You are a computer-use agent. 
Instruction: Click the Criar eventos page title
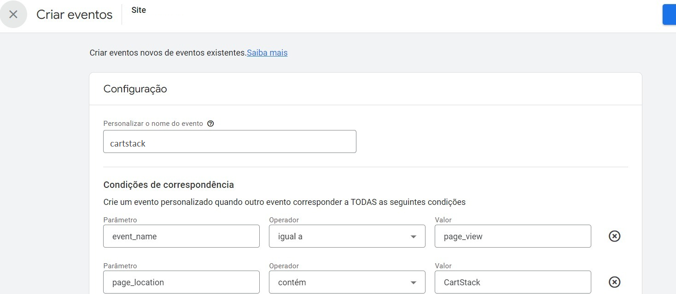[x=74, y=15]
